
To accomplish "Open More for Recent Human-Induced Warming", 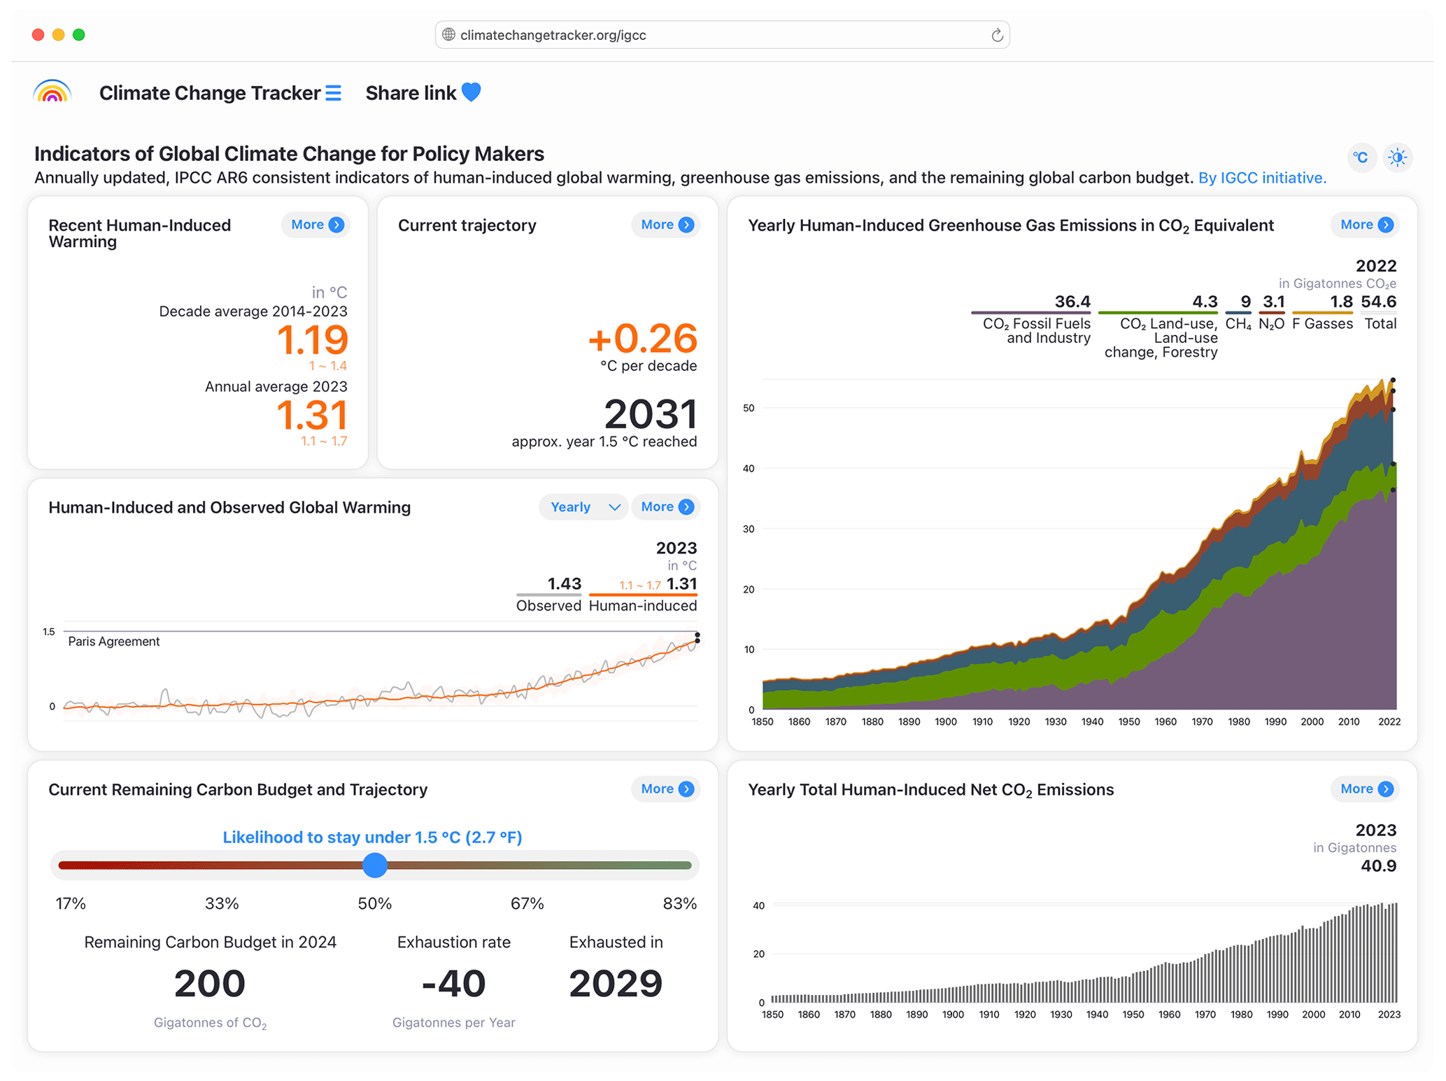I will [x=316, y=225].
